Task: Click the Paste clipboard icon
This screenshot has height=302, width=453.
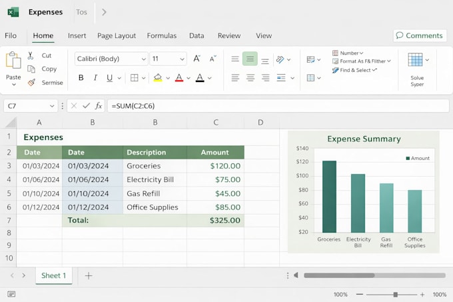Action: (x=13, y=60)
